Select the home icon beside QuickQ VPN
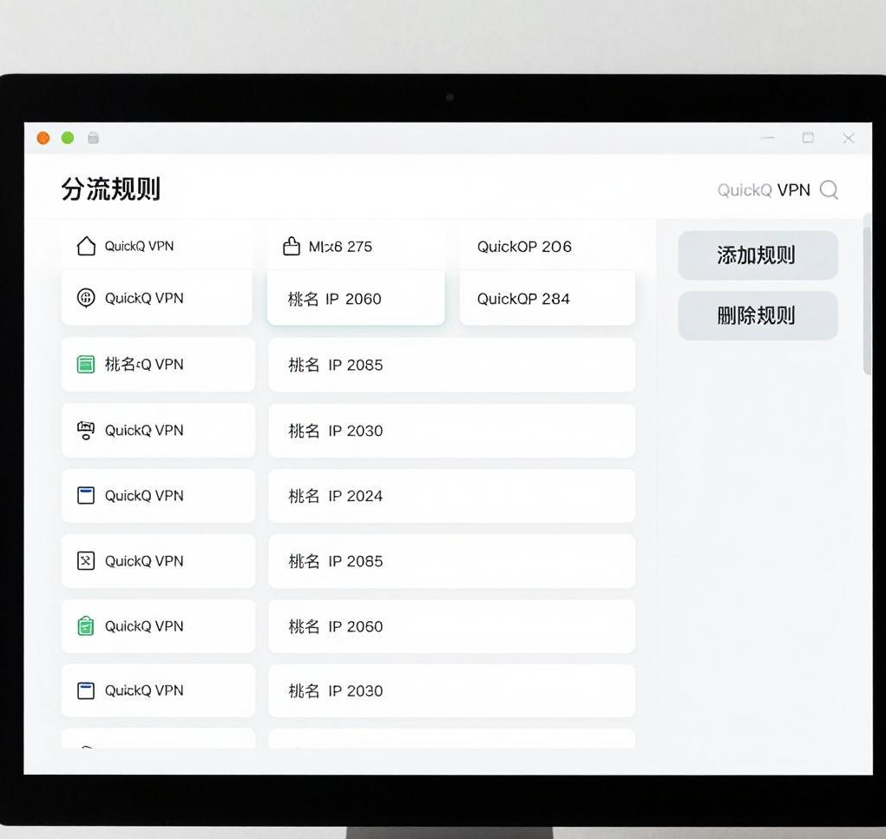Screen dimensions: 886x839 pyautogui.click(x=85, y=246)
